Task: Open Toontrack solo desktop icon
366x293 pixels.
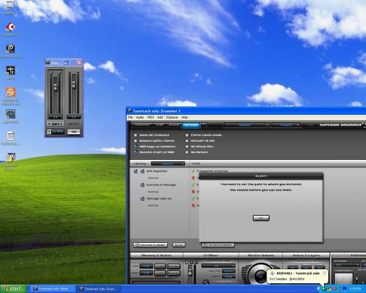Action: (10, 49)
